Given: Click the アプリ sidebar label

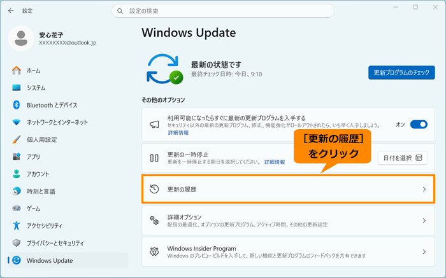Looking at the screenshot, I should tap(34, 156).
